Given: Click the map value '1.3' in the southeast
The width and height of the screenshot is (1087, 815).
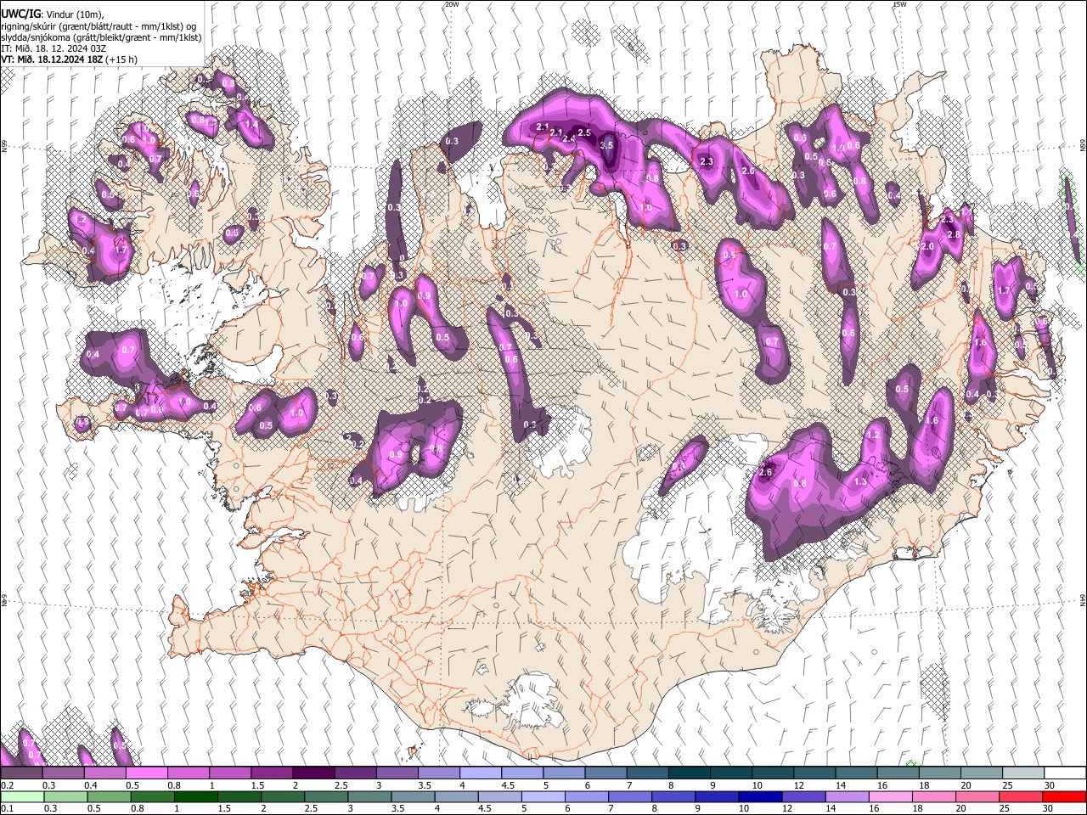Looking at the screenshot, I should pos(860,481).
